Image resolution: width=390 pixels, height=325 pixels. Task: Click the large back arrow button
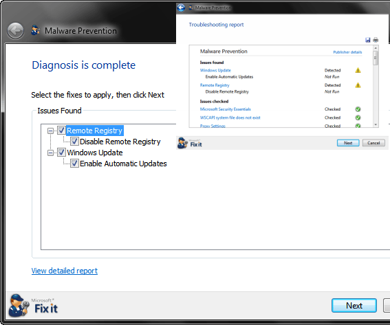click(15, 31)
